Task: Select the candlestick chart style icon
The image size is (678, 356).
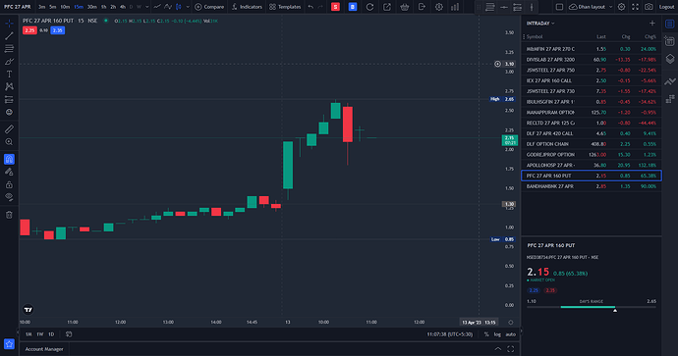Action: click(x=178, y=7)
